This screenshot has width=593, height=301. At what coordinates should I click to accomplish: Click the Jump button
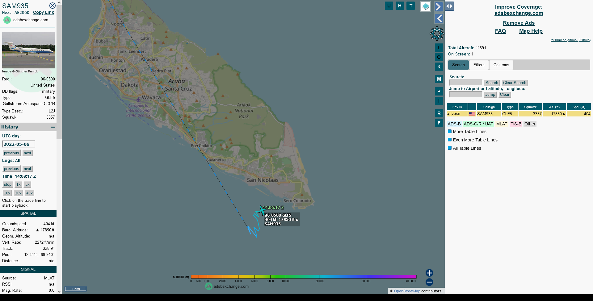tap(490, 94)
